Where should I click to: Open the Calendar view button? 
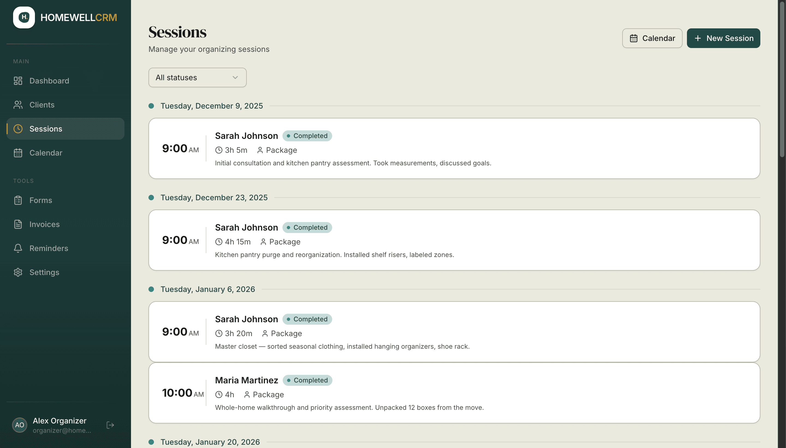click(x=652, y=38)
